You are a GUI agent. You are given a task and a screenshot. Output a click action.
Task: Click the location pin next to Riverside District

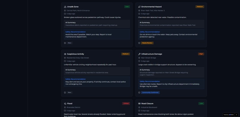(x=65, y=107)
